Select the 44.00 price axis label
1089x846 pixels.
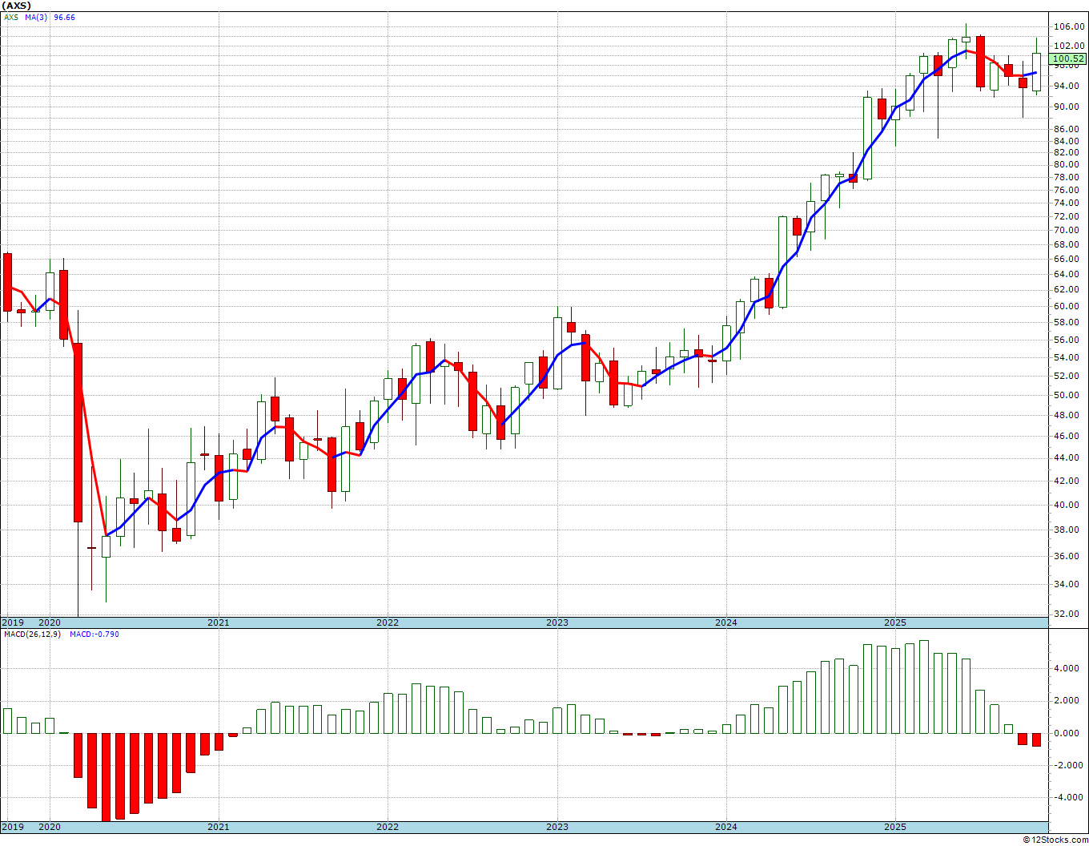1069,457
